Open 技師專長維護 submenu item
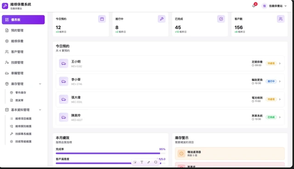Viewport: 294px width, 169px height. tap(23, 134)
